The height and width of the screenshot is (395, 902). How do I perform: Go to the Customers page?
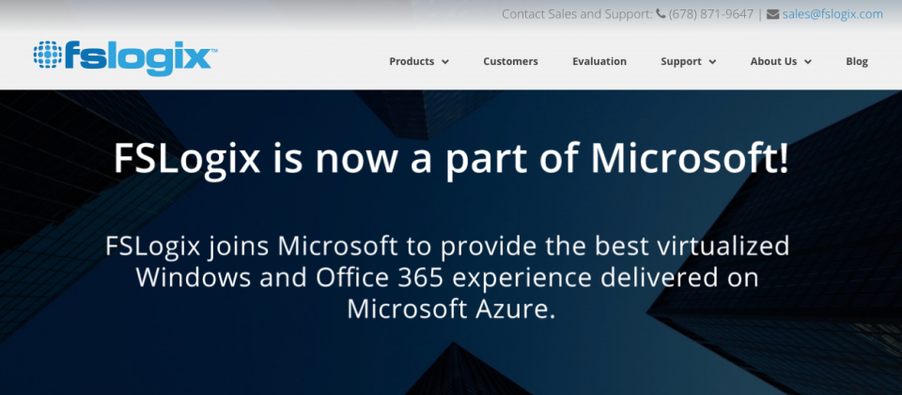(510, 61)
